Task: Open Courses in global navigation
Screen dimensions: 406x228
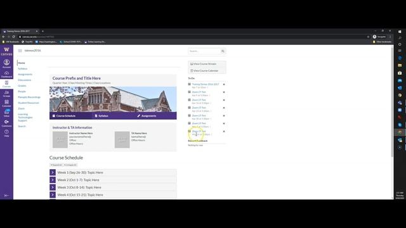Action: point(6,84)
